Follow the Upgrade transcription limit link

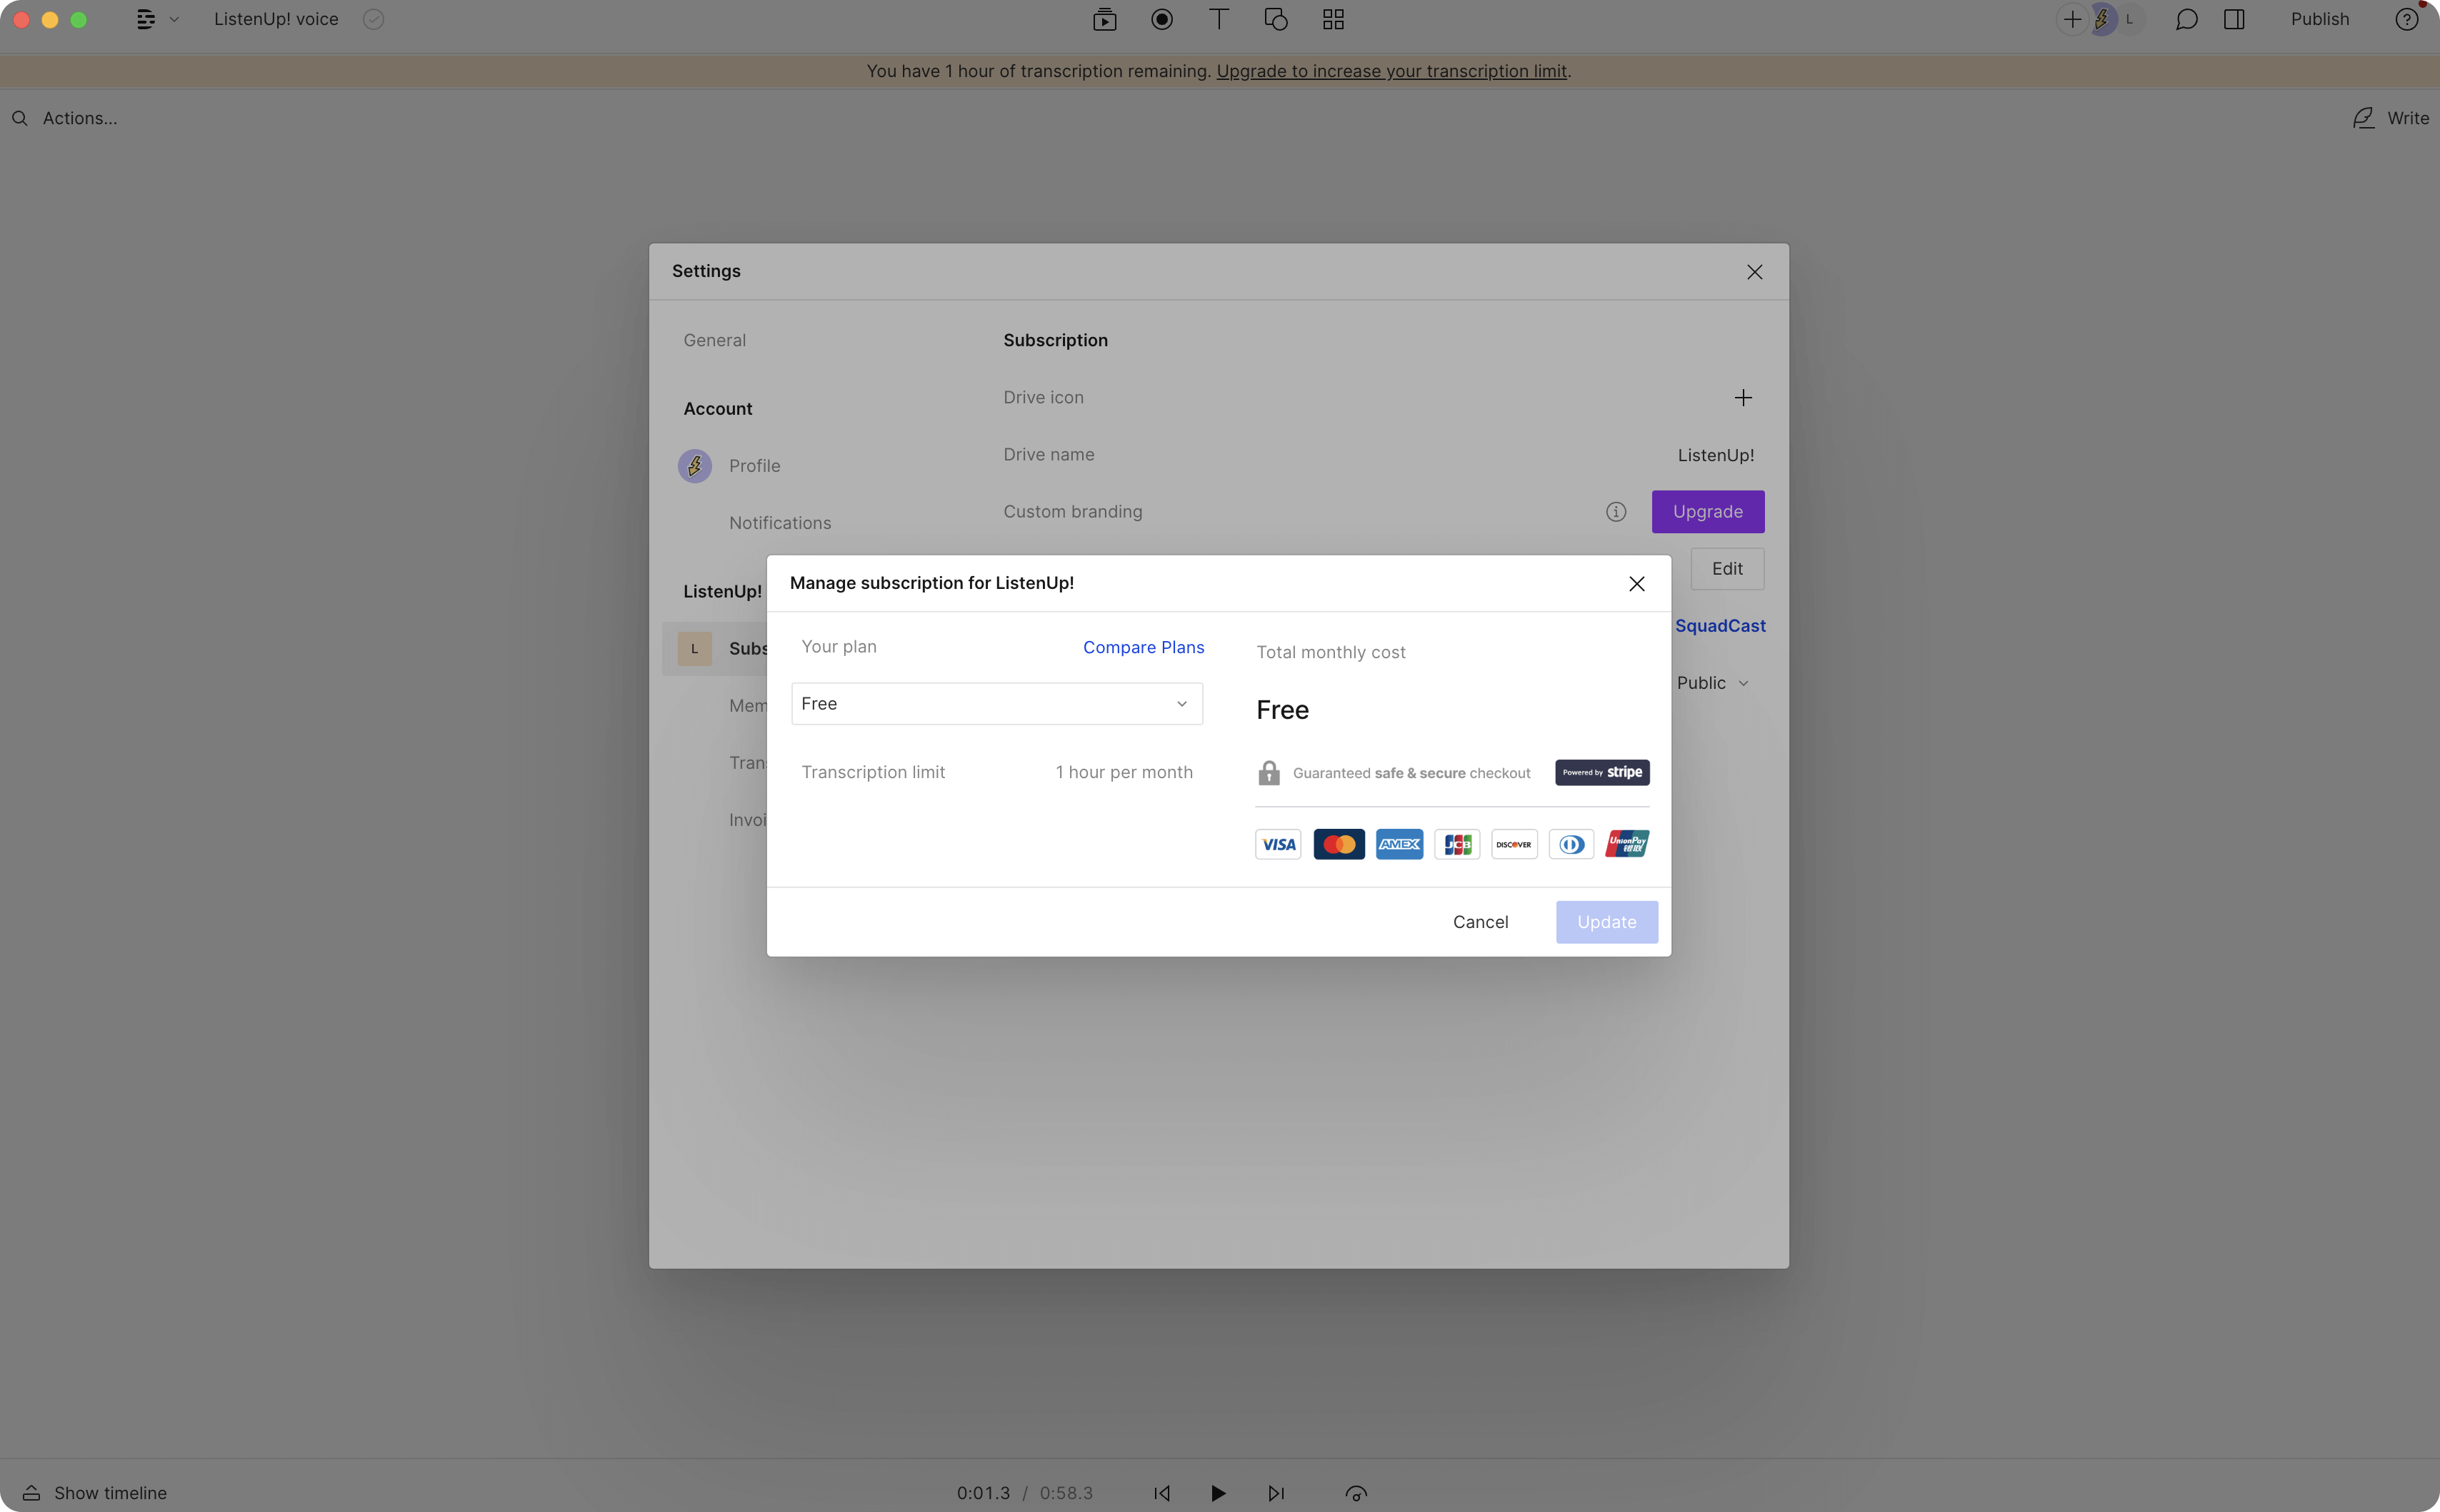point(1391,71)
